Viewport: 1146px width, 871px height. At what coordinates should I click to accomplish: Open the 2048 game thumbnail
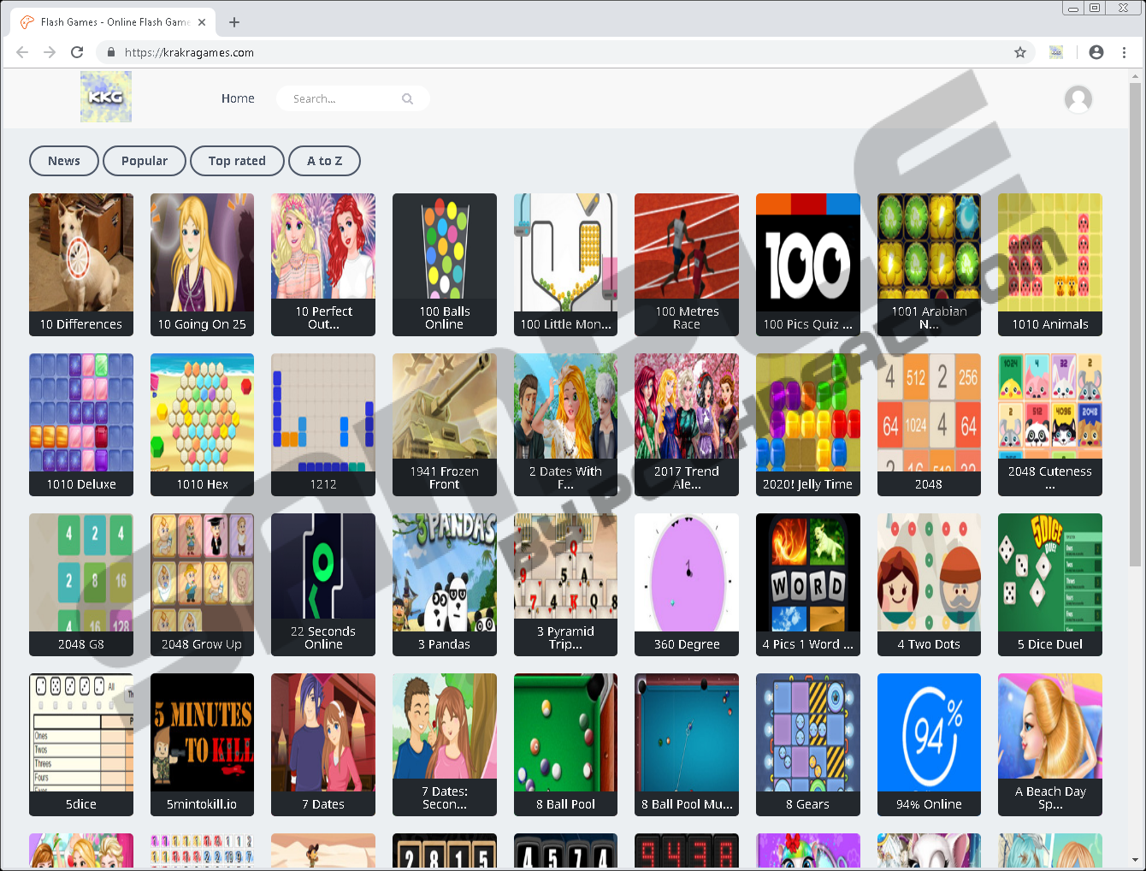(929, 424)
